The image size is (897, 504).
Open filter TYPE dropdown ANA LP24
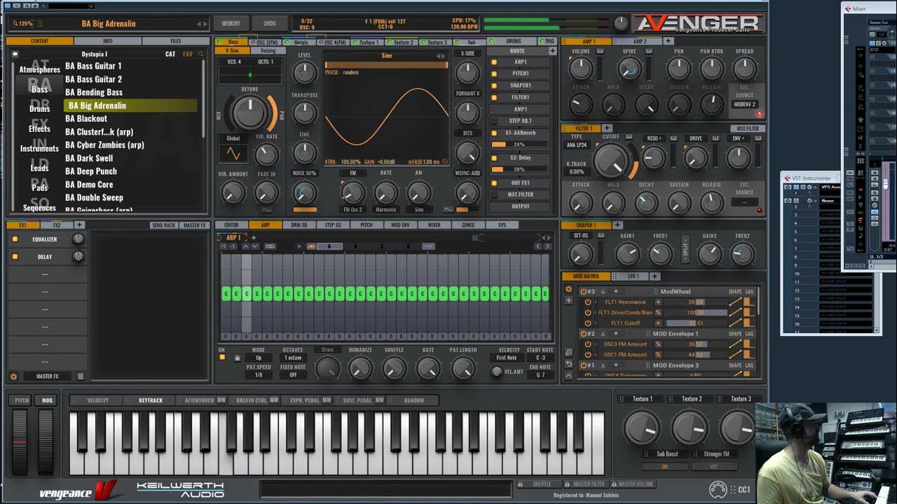(x=577, y=146)
